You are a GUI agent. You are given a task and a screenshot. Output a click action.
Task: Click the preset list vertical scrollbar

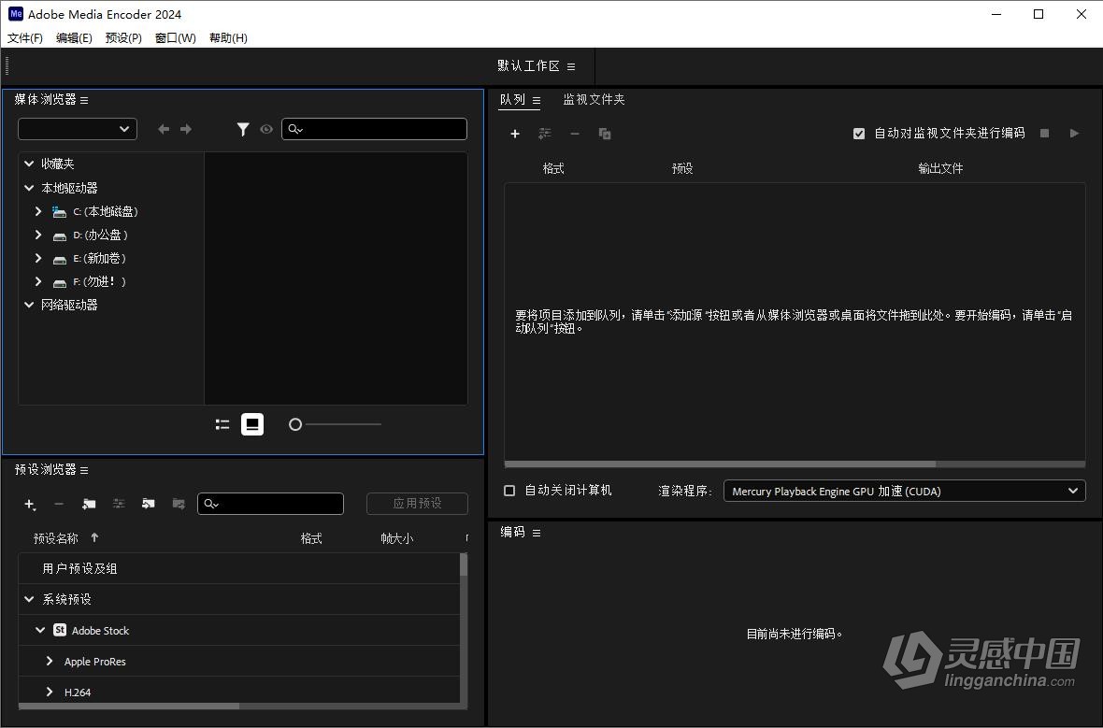(464, 565)
